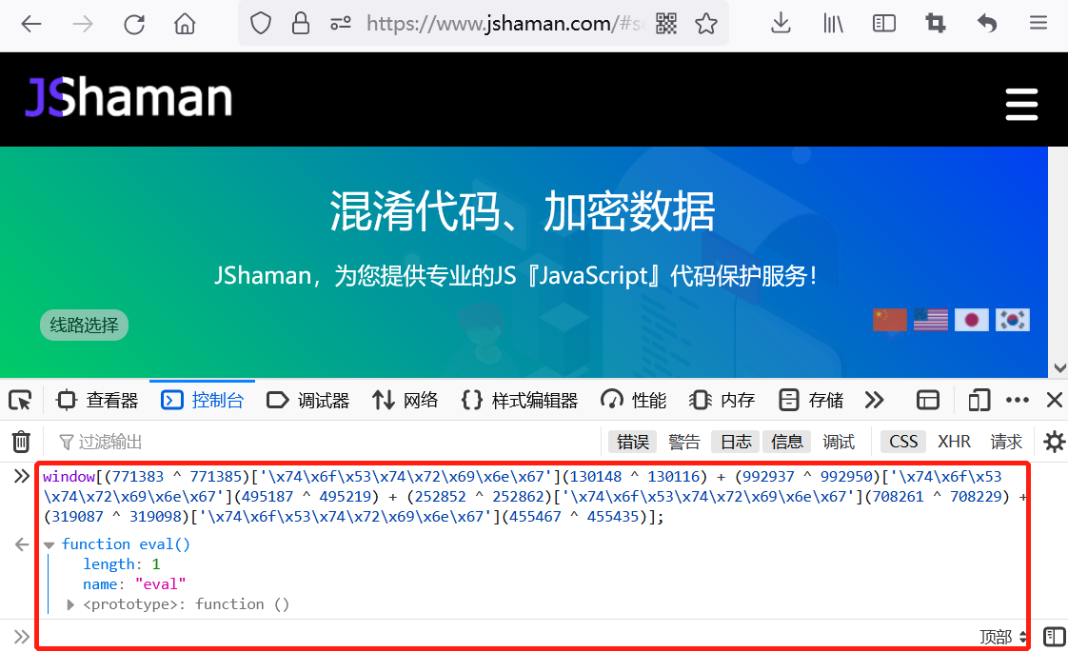The height and width of the screenshot is (652, 1068).
Task: Toggle responsive design mode icon
Action: [x=979, y=400]
